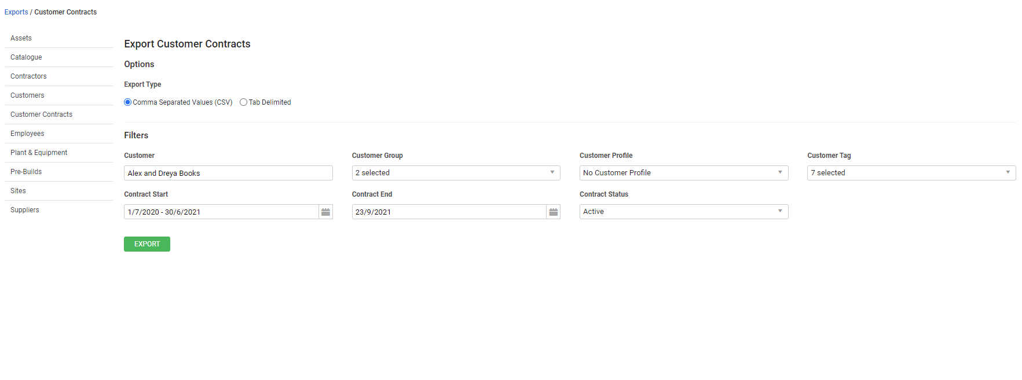Open Catalogue in the sidebar
This screenshot has width=1022, height=380.
(58, 57)
